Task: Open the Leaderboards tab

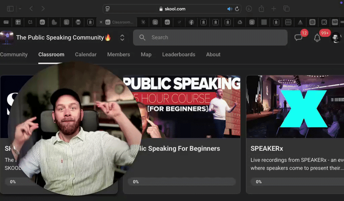Action: coord(179,55)
